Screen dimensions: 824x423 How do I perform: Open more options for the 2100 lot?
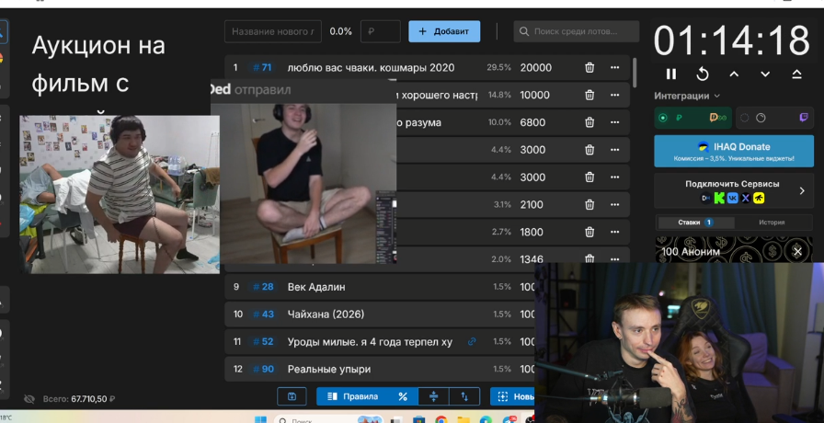click(x=615, y=204)
